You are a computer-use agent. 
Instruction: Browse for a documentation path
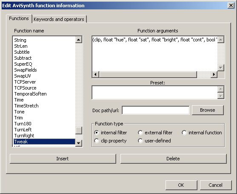(x=208, y=110)
